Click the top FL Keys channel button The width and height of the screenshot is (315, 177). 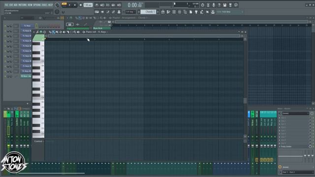coord(27,26)
